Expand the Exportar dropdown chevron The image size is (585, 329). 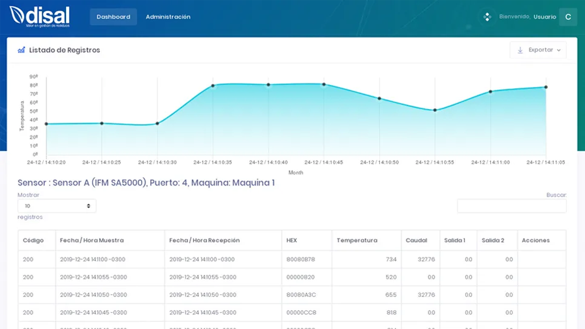click(x=559, y=50)
